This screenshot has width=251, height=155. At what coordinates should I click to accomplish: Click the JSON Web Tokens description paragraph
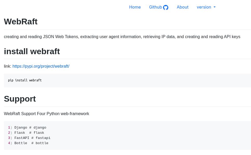(122, 37)
